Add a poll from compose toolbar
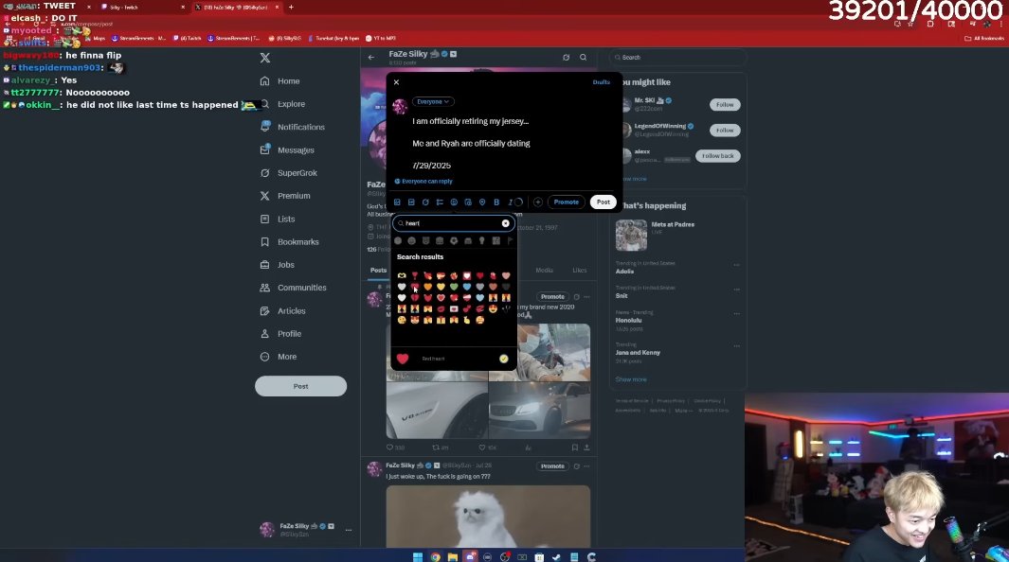This screenshot has width=1009, height=562. pyautogui.click(x=440, y=202)
